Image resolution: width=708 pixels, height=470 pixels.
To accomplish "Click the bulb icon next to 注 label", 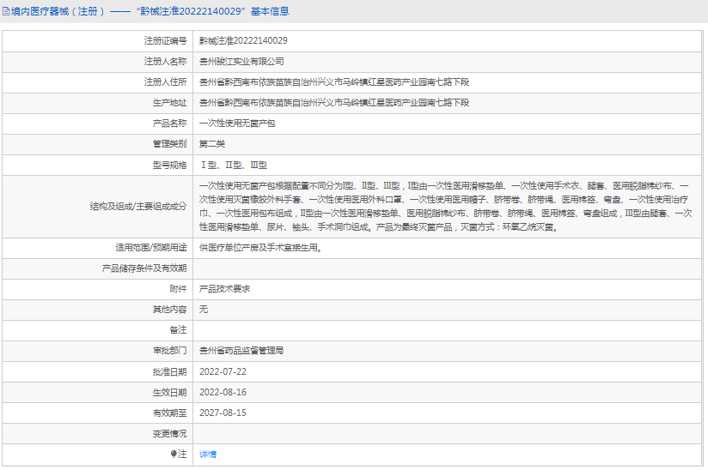I will (174, 454).
